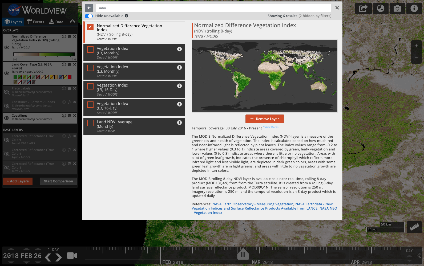This screenshot has height=266, width=424.
Task: Open info for Vegetation Index Monthly Terra
Action: click(179, 49)
